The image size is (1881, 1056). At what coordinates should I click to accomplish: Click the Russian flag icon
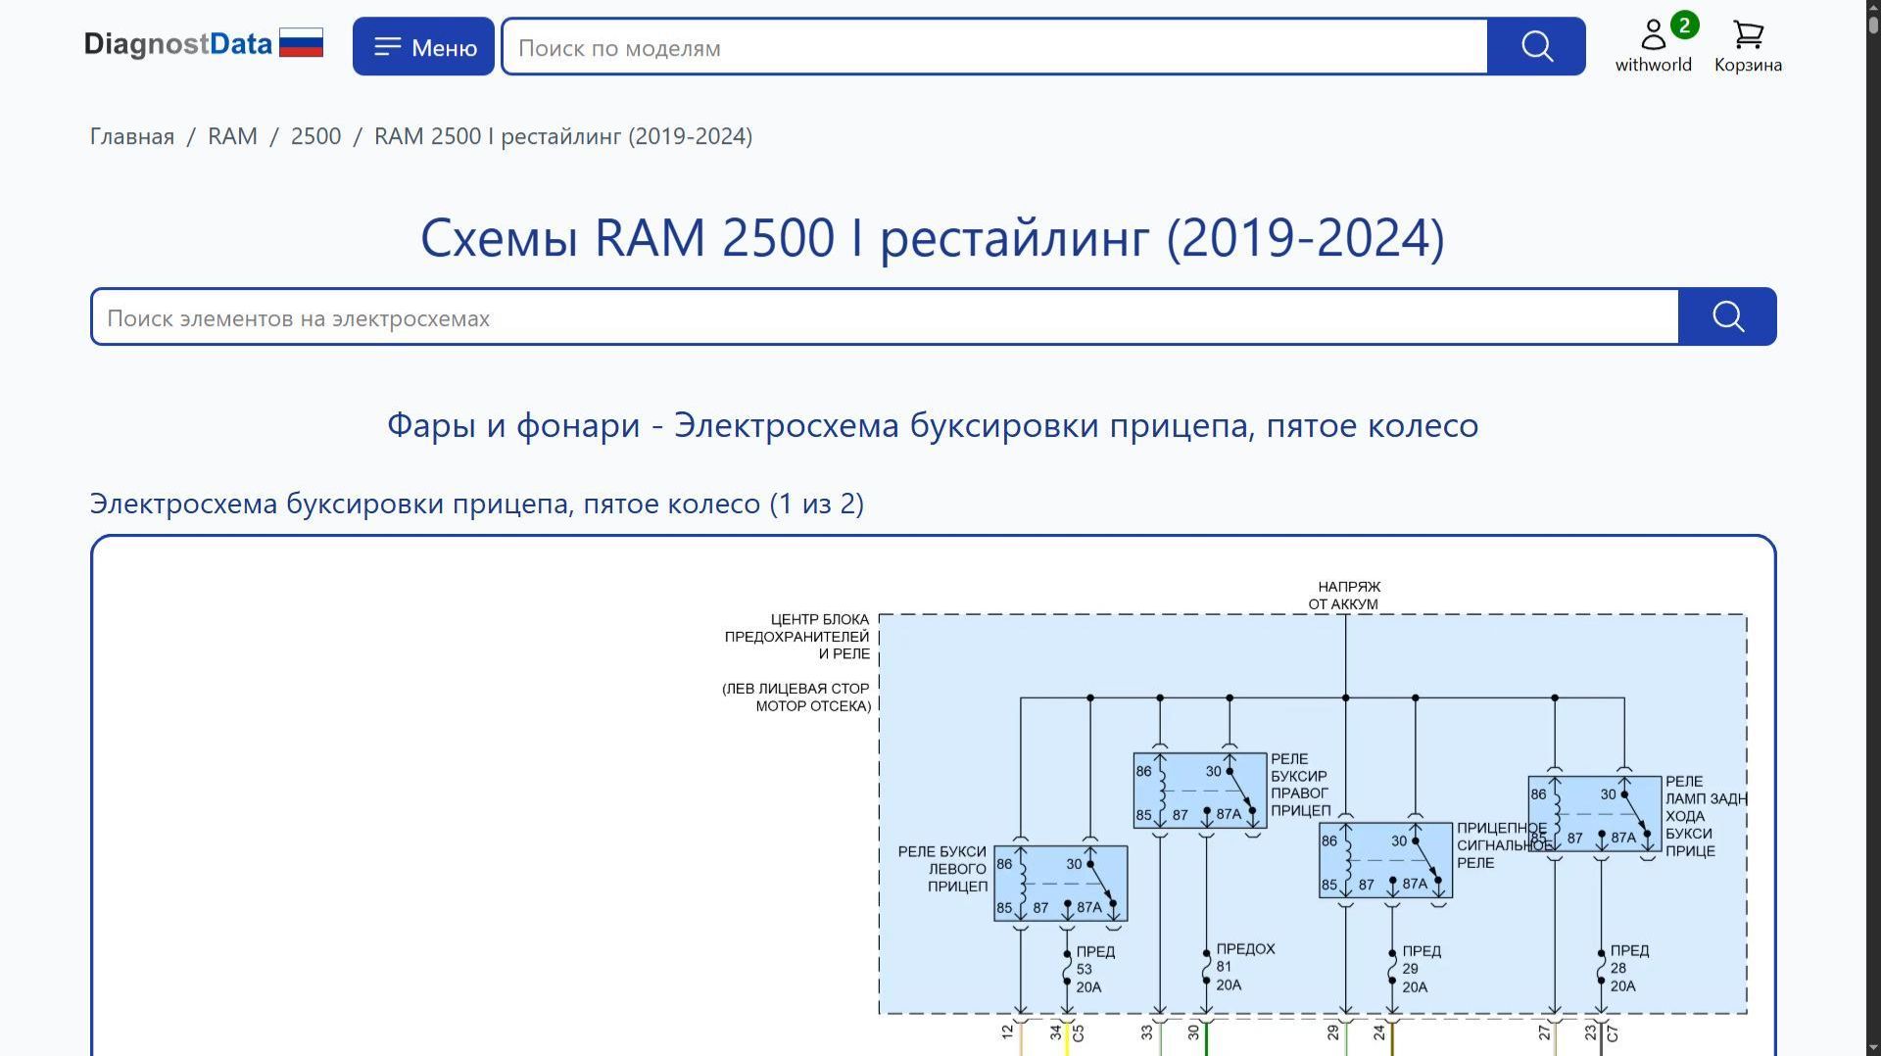tap(301, 43)
